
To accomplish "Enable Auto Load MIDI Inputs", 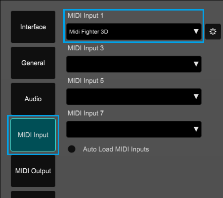I will (x=71, y=149).
